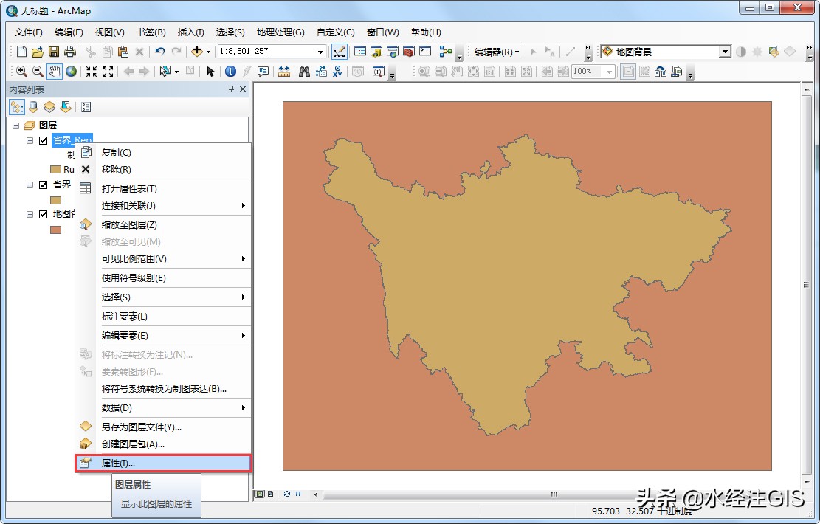Viewport: 820px width, 524px height.
Task: Click the 省界 layer tan symbol swatch
Action: coord(55,200)
